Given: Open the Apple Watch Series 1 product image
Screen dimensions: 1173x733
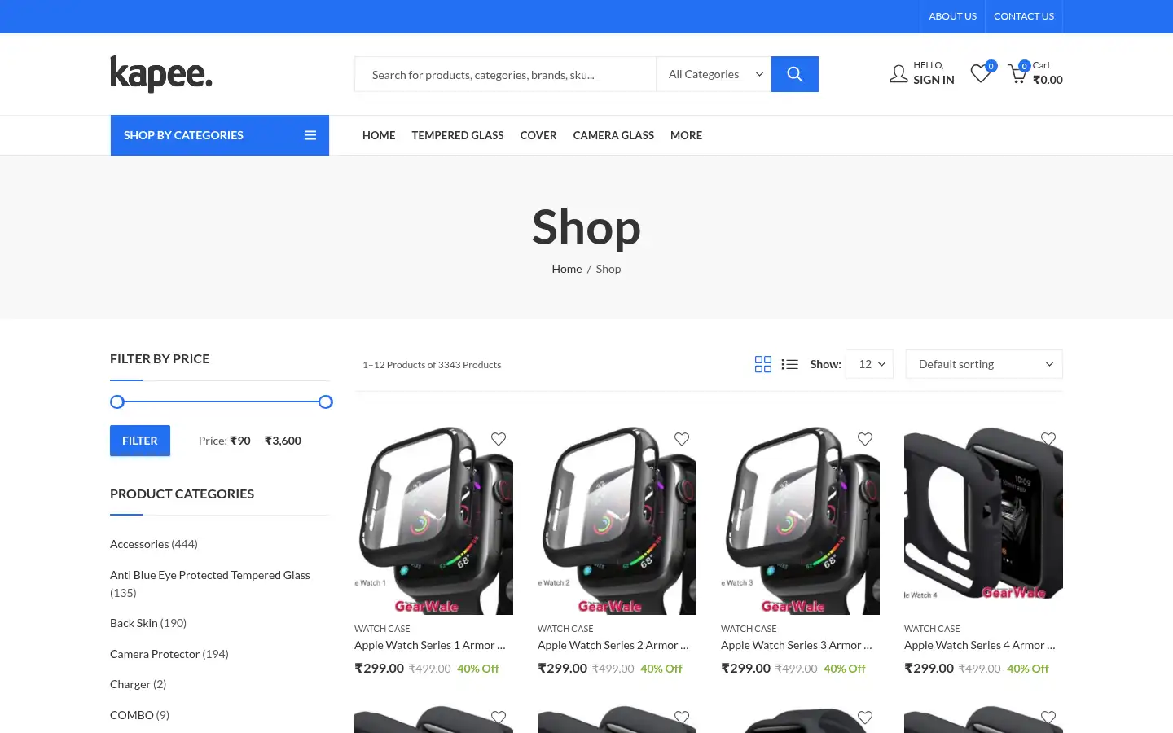Looking at the screenshot, I should pyautogui.click(x=433, y=519).
